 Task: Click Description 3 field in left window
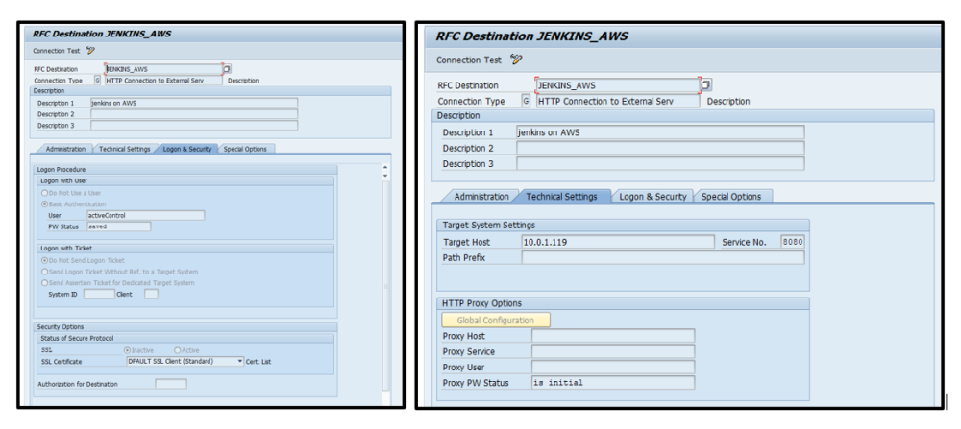pyautogui.click(x=194, y=125)
